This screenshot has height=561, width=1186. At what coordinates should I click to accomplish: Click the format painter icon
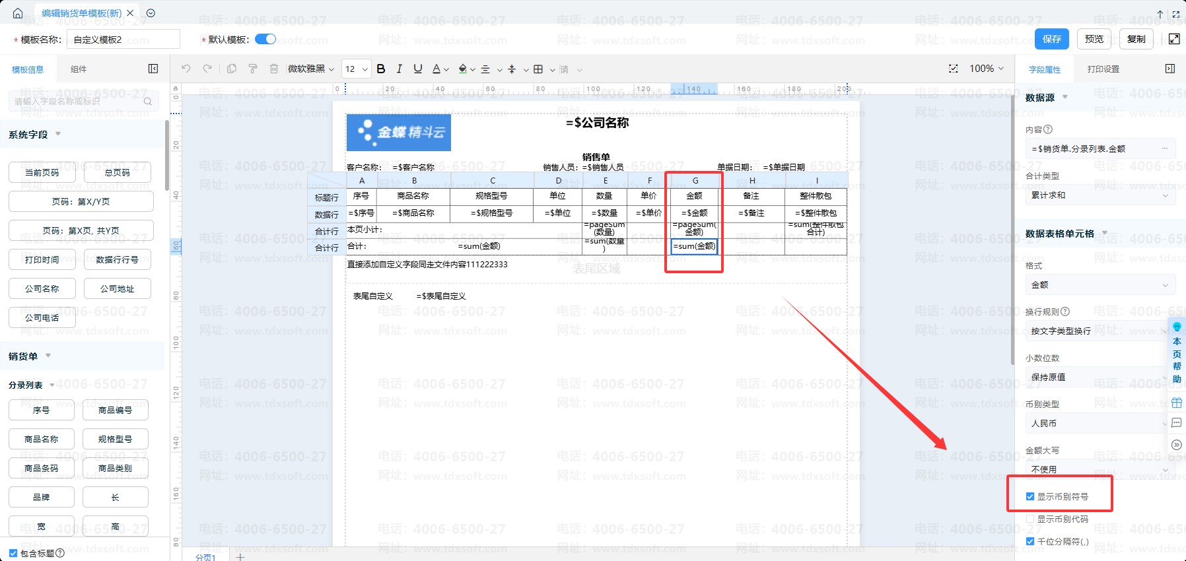tap(252, 69)
